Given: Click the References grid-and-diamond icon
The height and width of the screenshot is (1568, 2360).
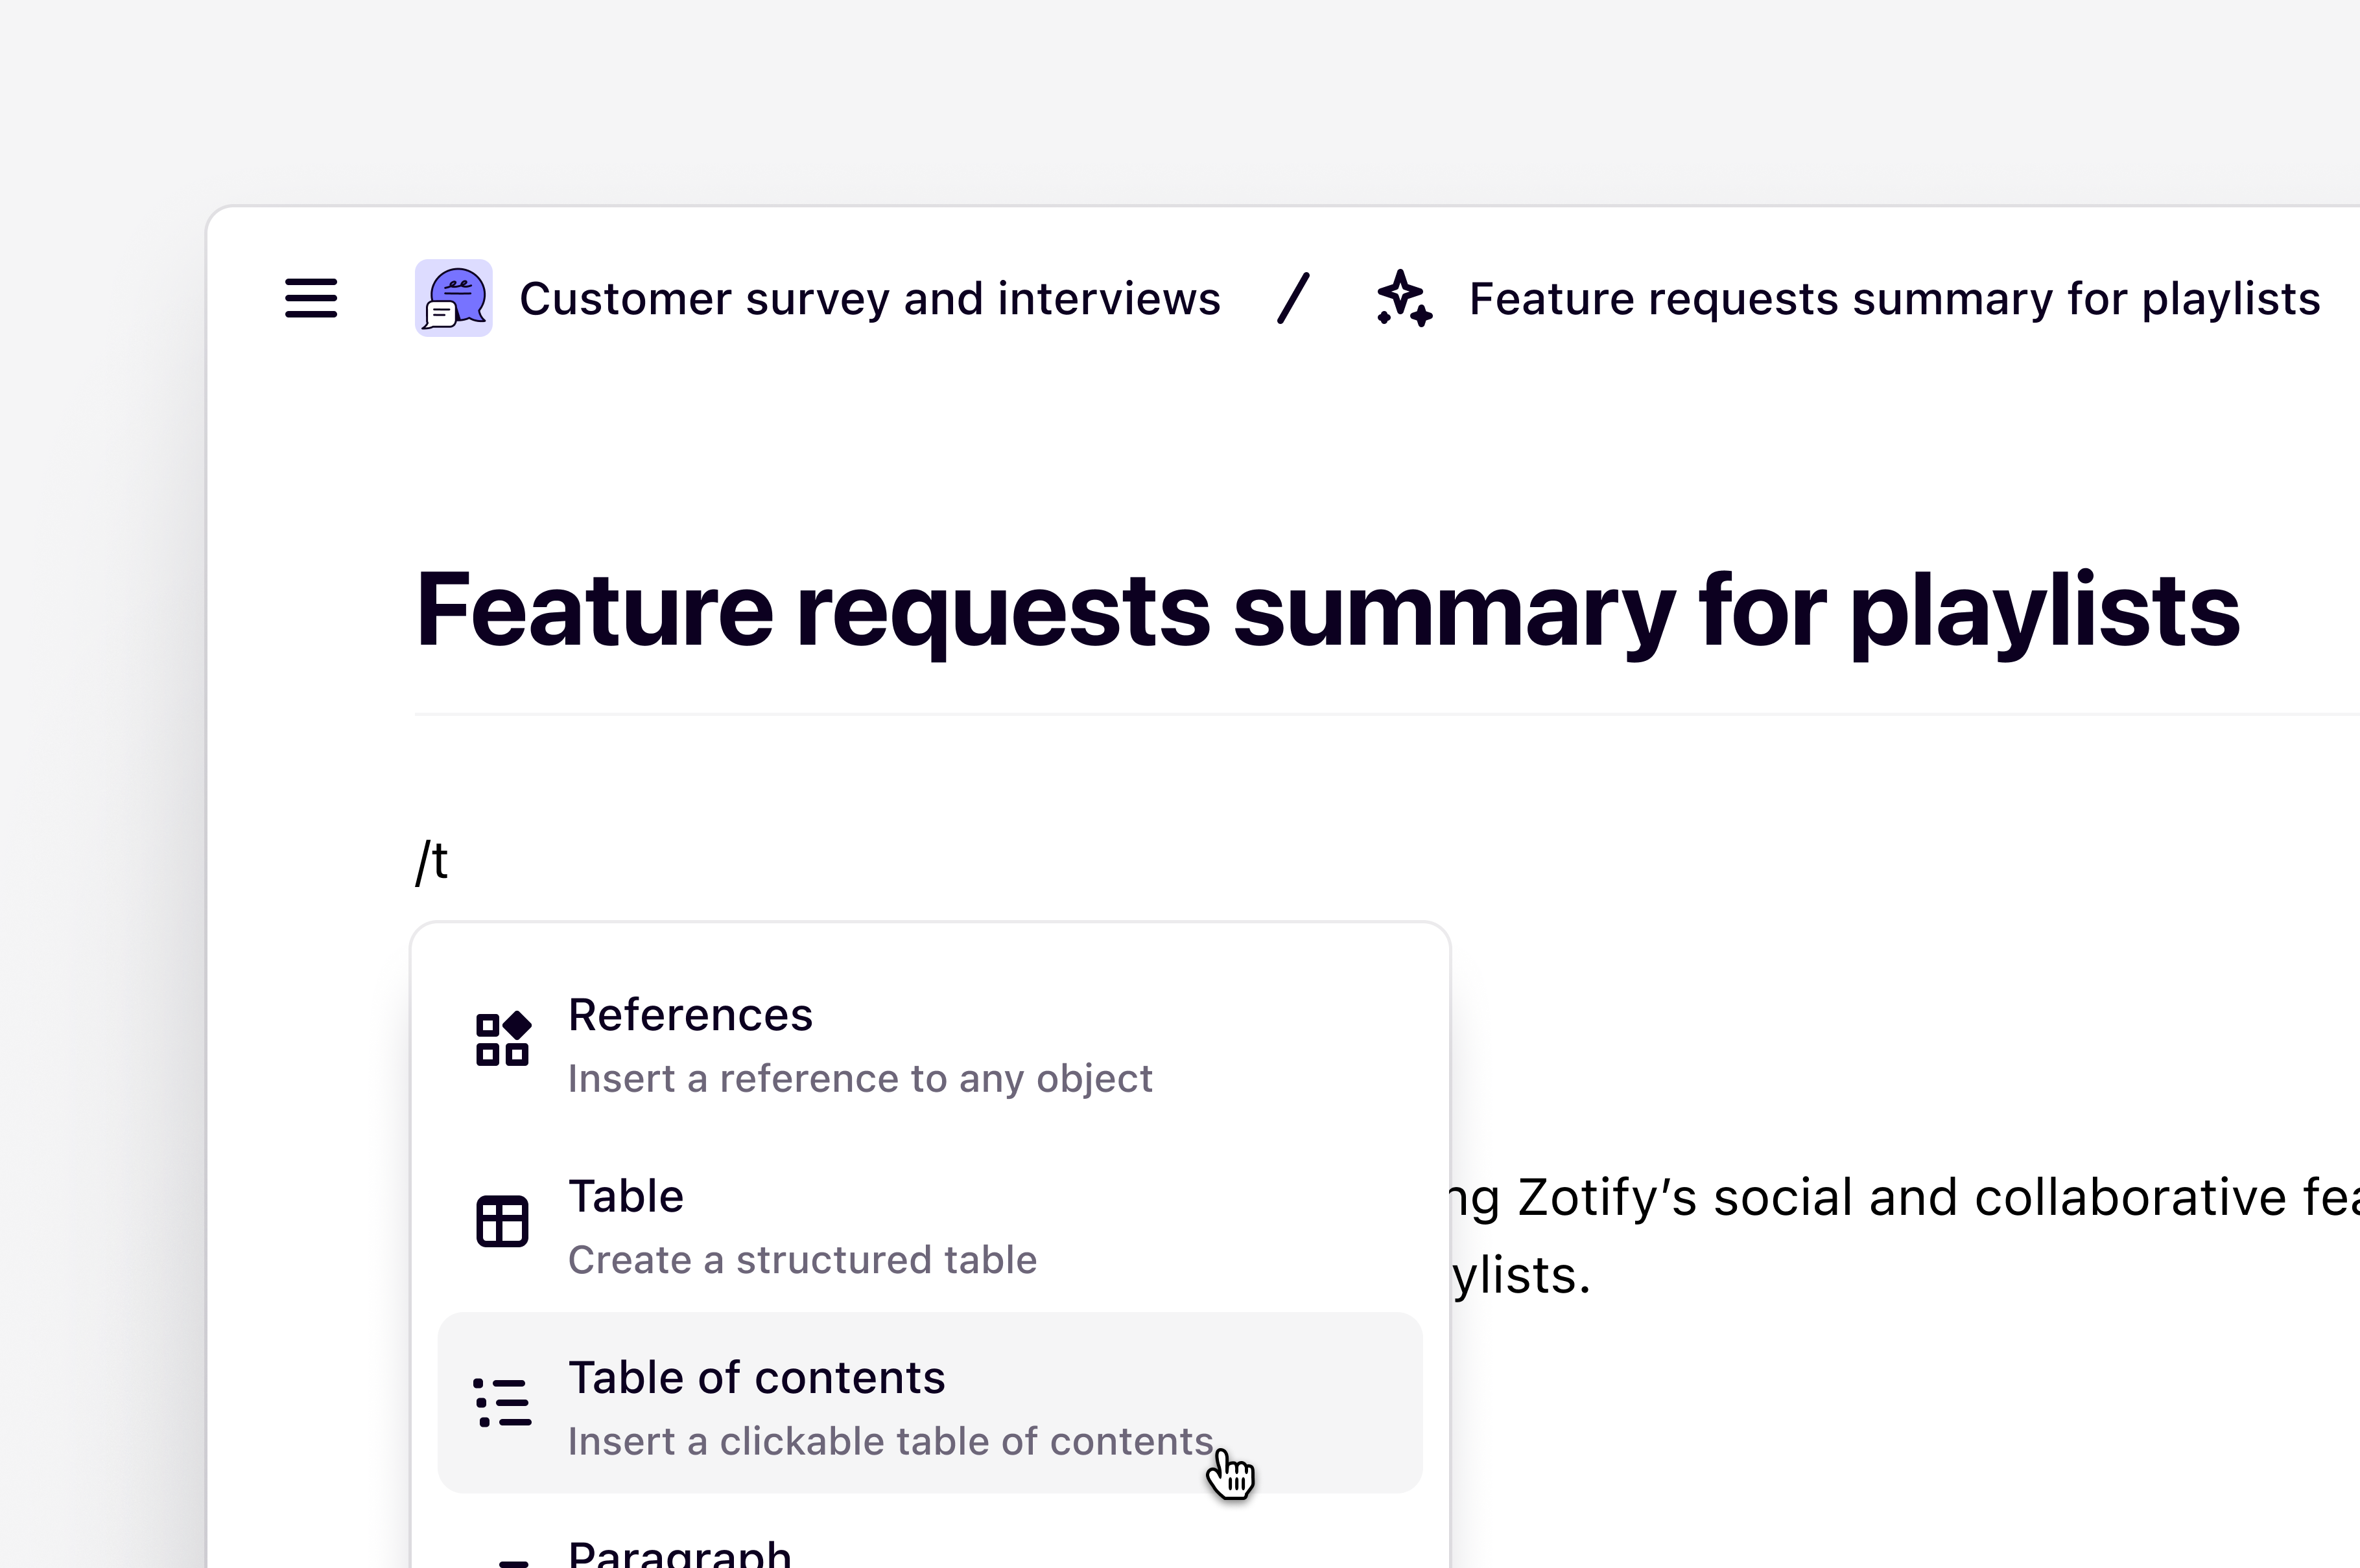Looking at the screenshot, I should click(502, 1040).
